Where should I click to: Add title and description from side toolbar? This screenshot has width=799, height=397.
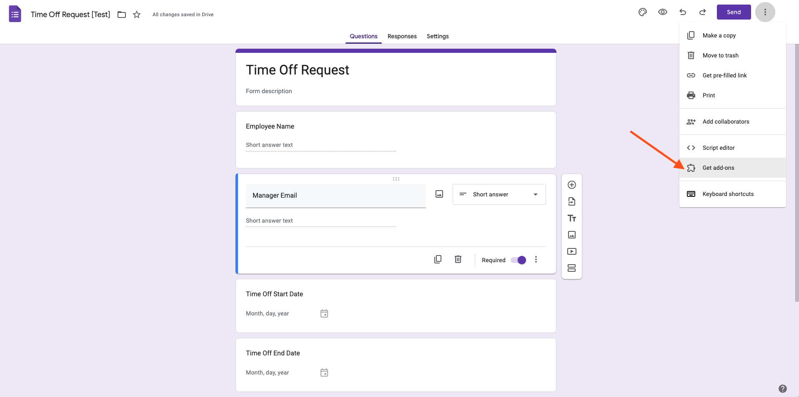coord(572,218)
